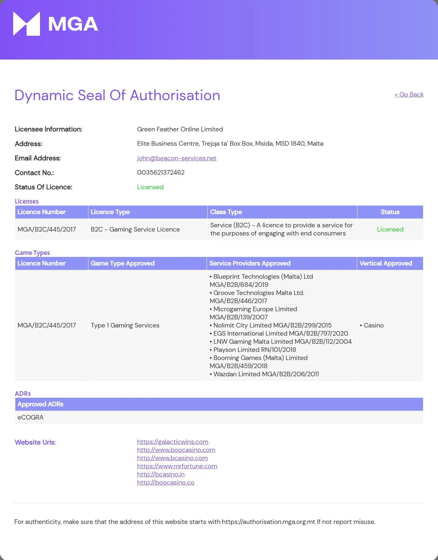Click the Type 1 Gaming Services cell

(125, 325)
